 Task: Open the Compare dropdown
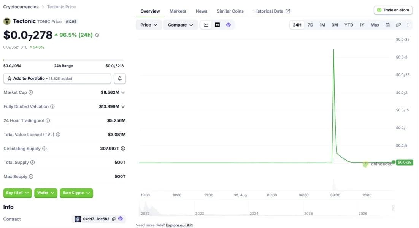click(180, 25)
